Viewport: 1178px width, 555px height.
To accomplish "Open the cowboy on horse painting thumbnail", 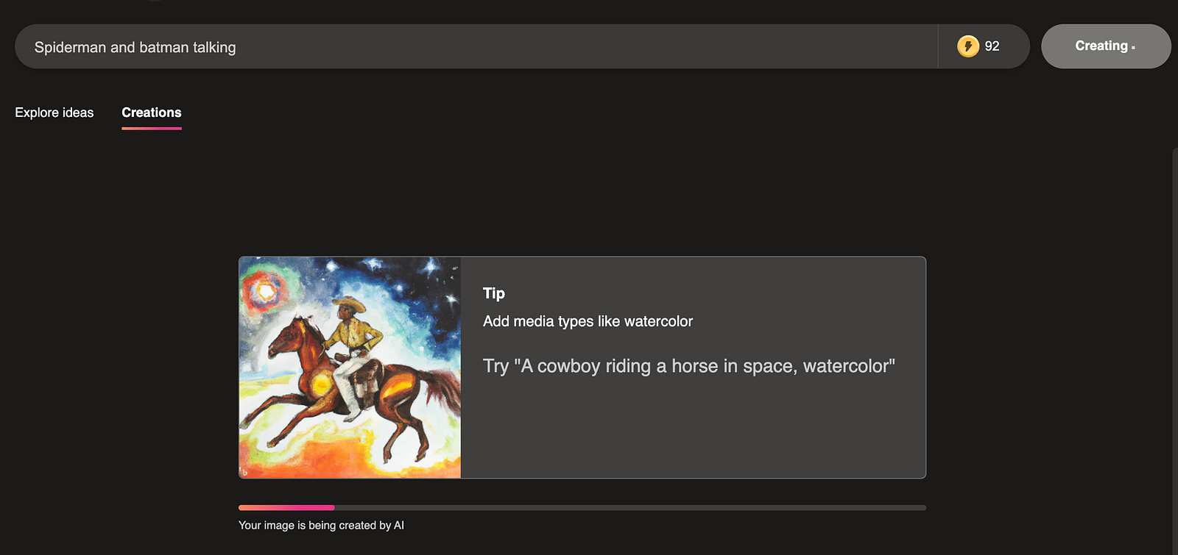I will point(350,368).
